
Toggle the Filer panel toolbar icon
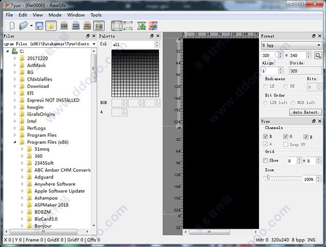click(x=51, y=26)
